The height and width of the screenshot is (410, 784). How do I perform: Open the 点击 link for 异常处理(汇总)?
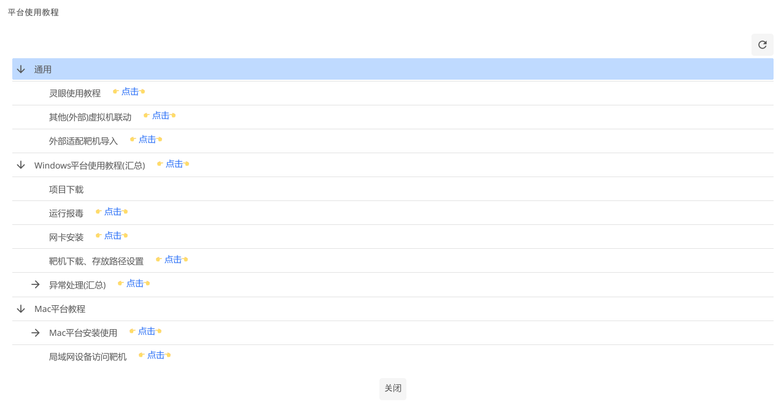click(x=134, y=284)
